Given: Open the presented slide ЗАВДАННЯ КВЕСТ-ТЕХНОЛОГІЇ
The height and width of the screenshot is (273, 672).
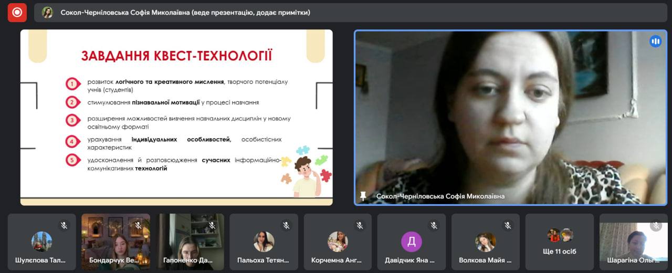Looking at the screenshot, I should point(176,117).
